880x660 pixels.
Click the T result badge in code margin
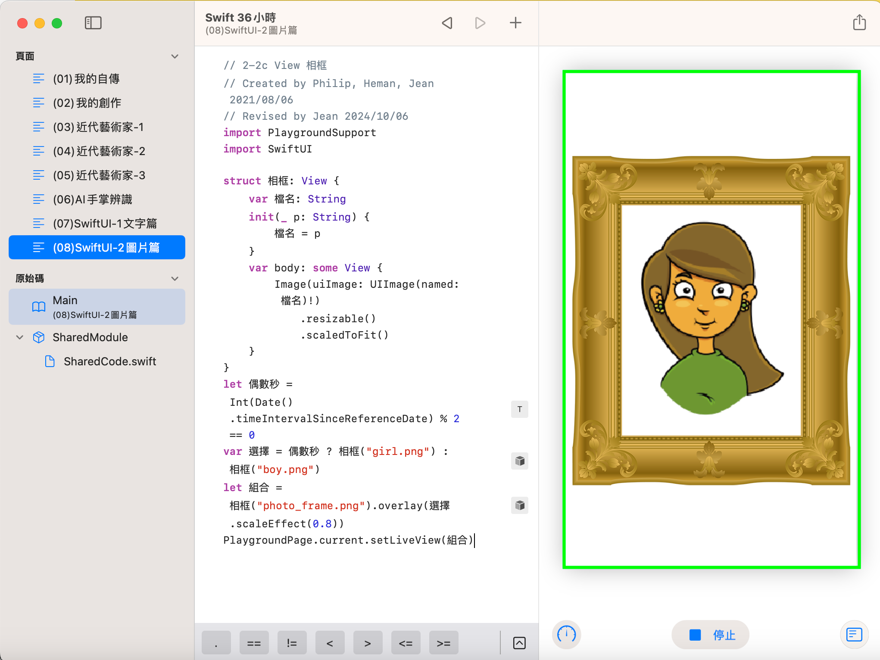point(520,409)
